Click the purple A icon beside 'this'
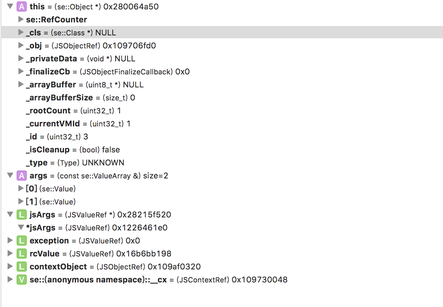This screenshot has width=443, height=307. coord(22,7)
